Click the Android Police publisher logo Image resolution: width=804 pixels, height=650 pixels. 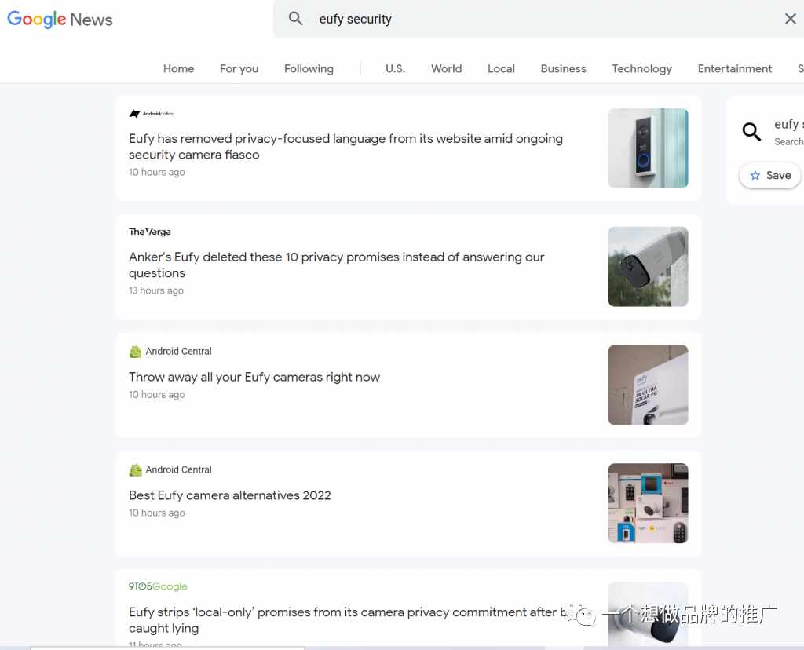pyautogui.click(x=152, y=113)
